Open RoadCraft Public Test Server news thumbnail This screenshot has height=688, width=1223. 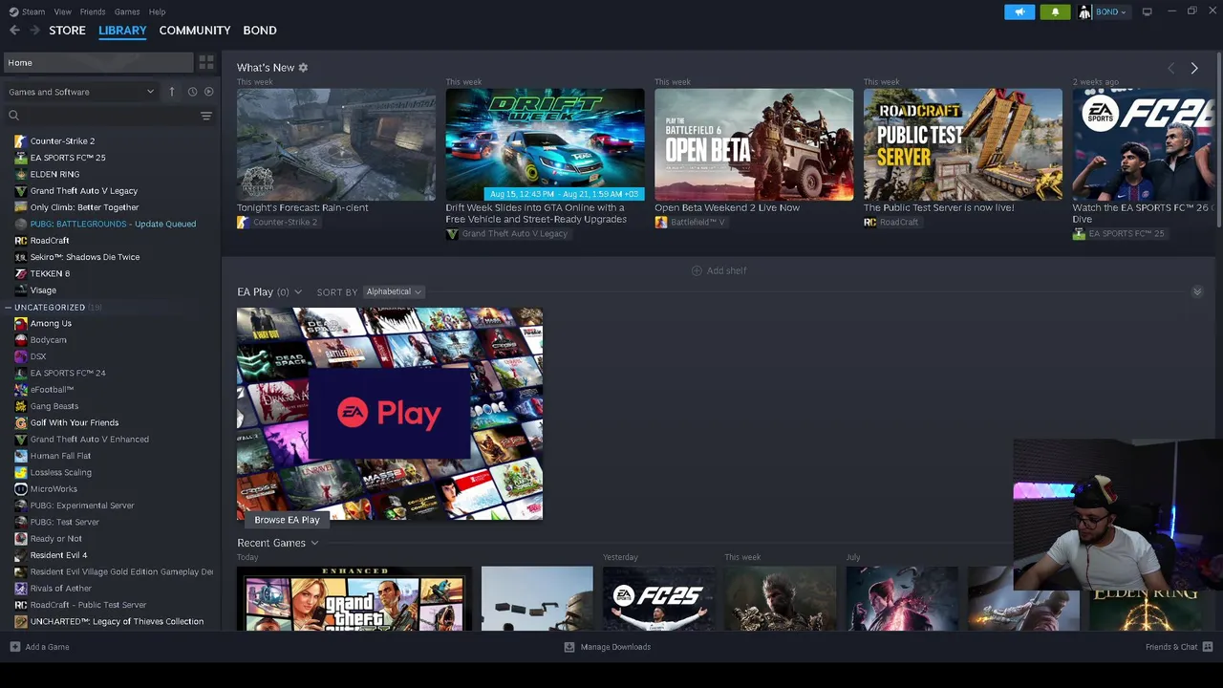[963, 144]
